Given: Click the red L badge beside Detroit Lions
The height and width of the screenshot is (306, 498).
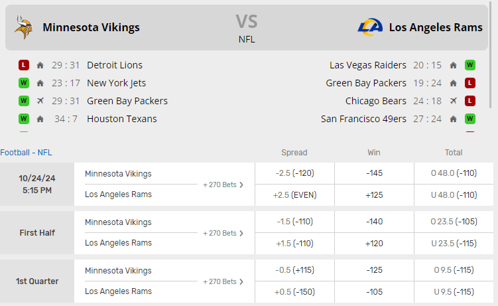Looking at the screenshot, I should point(24,65).
